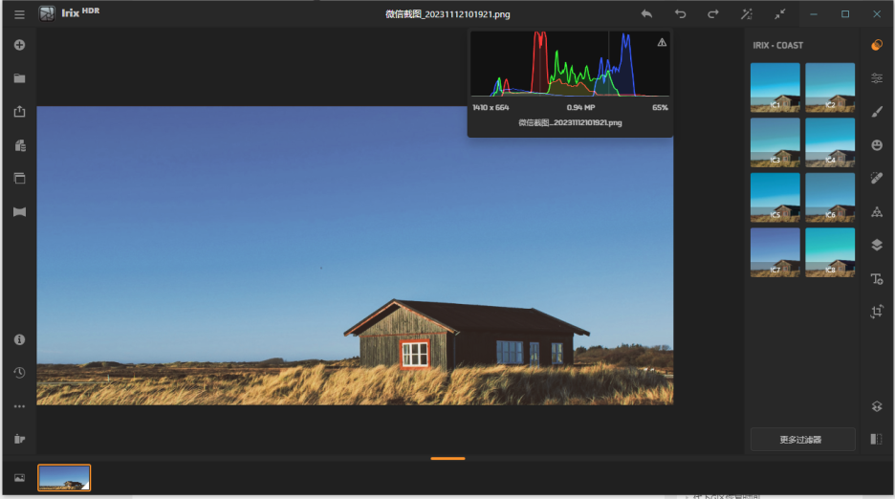The width and height of the screenshot is (895, 499).
Task: Apply the IC1 coast filter
Action: [775, 87]
